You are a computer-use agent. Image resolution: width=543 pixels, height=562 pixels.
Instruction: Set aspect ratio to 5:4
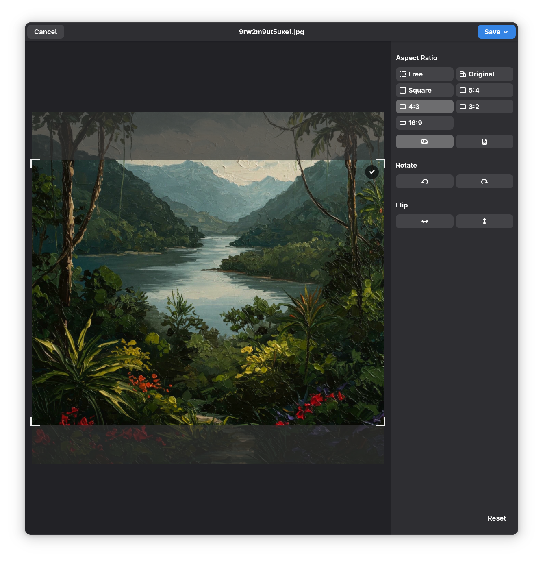click(484, 90)
